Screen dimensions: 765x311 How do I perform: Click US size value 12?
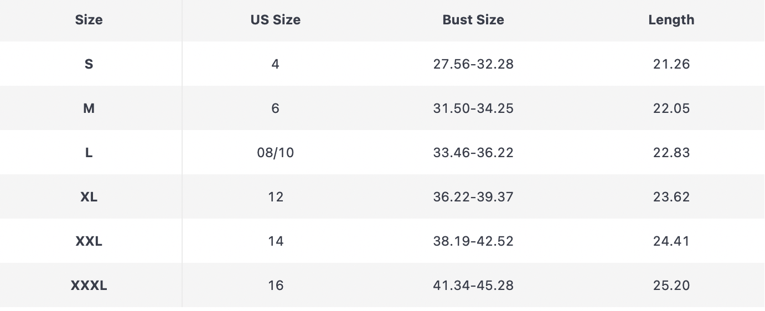tap(275, 197)
